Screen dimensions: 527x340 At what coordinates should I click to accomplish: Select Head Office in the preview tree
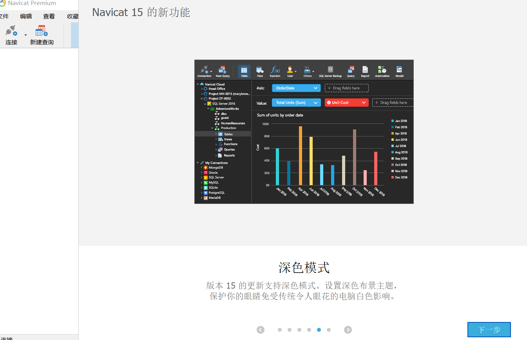(217, 89)
